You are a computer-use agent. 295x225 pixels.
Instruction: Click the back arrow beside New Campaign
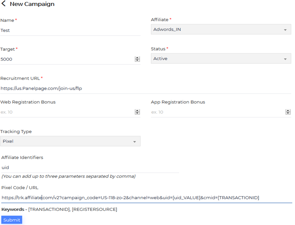click(x=3, y=4)
